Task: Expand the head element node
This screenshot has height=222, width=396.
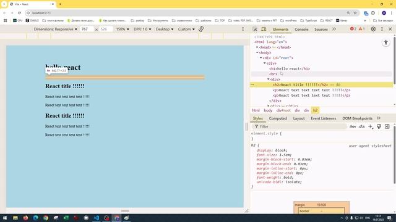Action: pos(257,47)
